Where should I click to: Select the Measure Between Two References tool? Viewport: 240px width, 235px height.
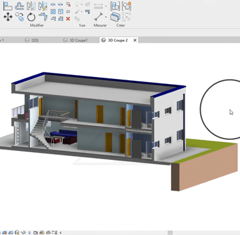pos(99,17)
